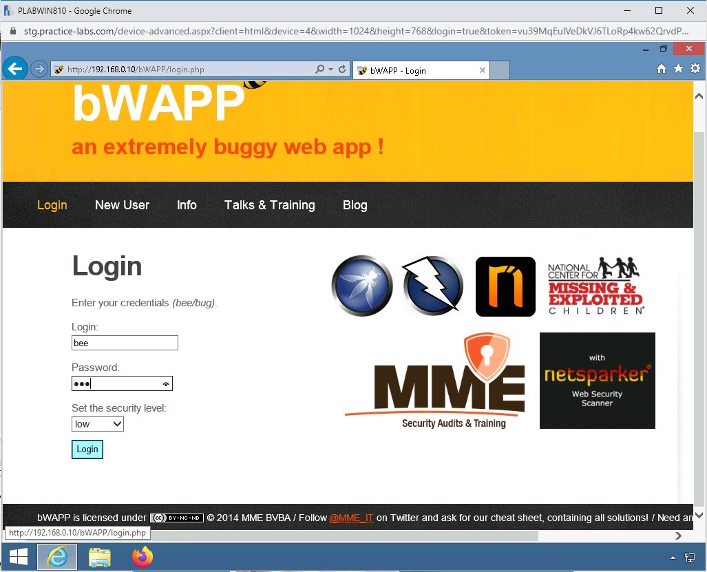Open the address bar history dropdown
Image resolution: width=707 pixels, height=572 pixels.
tap(330, 69)
